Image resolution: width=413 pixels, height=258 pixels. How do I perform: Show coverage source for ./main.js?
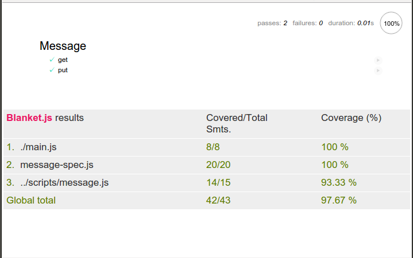coord(38,147)
